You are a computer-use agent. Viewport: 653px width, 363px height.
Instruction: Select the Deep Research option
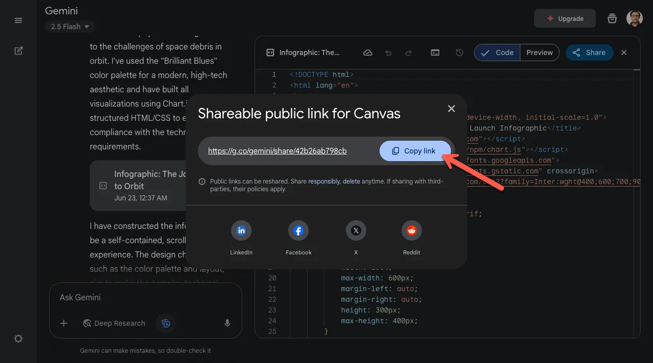pos(114,323)
